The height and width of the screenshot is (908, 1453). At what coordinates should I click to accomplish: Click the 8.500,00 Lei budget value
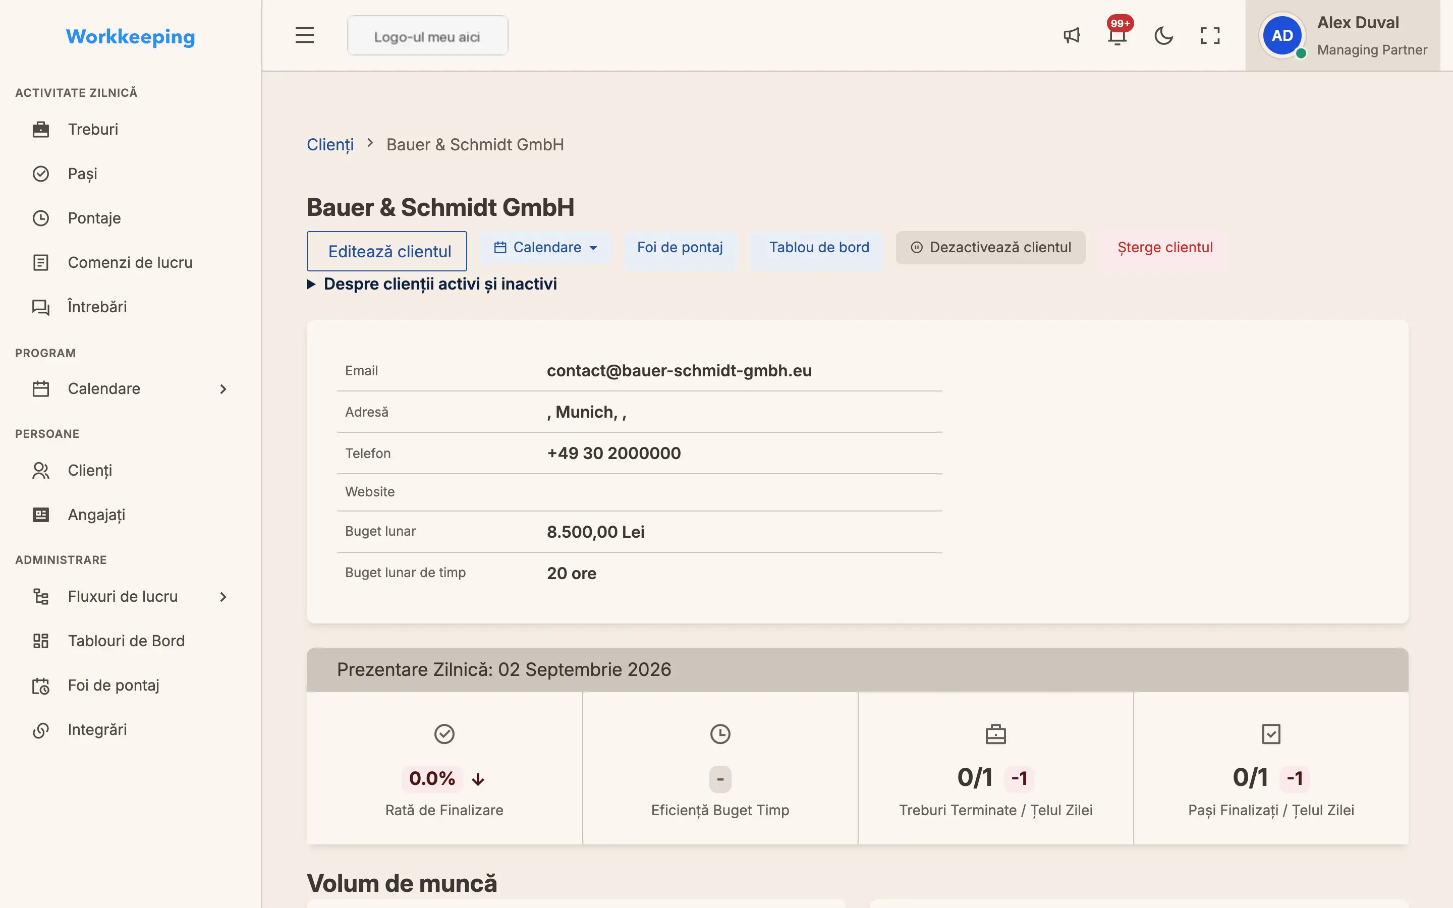click(596, 532)
